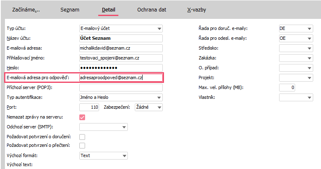Click the Příchozí server (POP3) field
Image resolution: width=321 pixels, height=169 pixels.
pyautogui.click(x=121, y=87)
